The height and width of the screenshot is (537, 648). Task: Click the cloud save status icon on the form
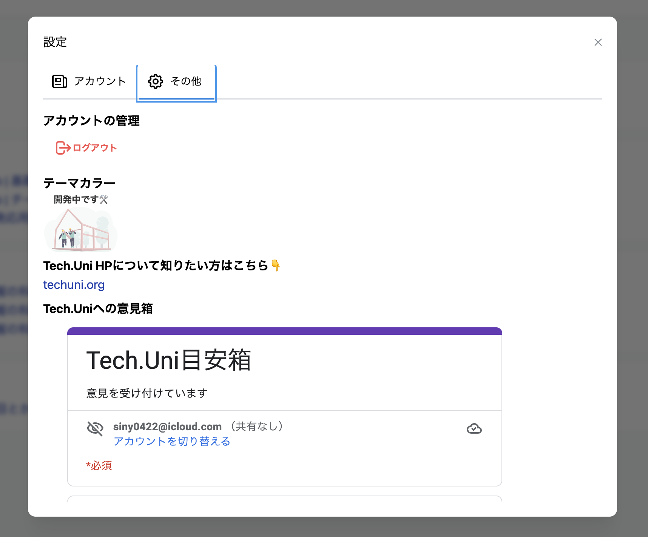point(474,429)
